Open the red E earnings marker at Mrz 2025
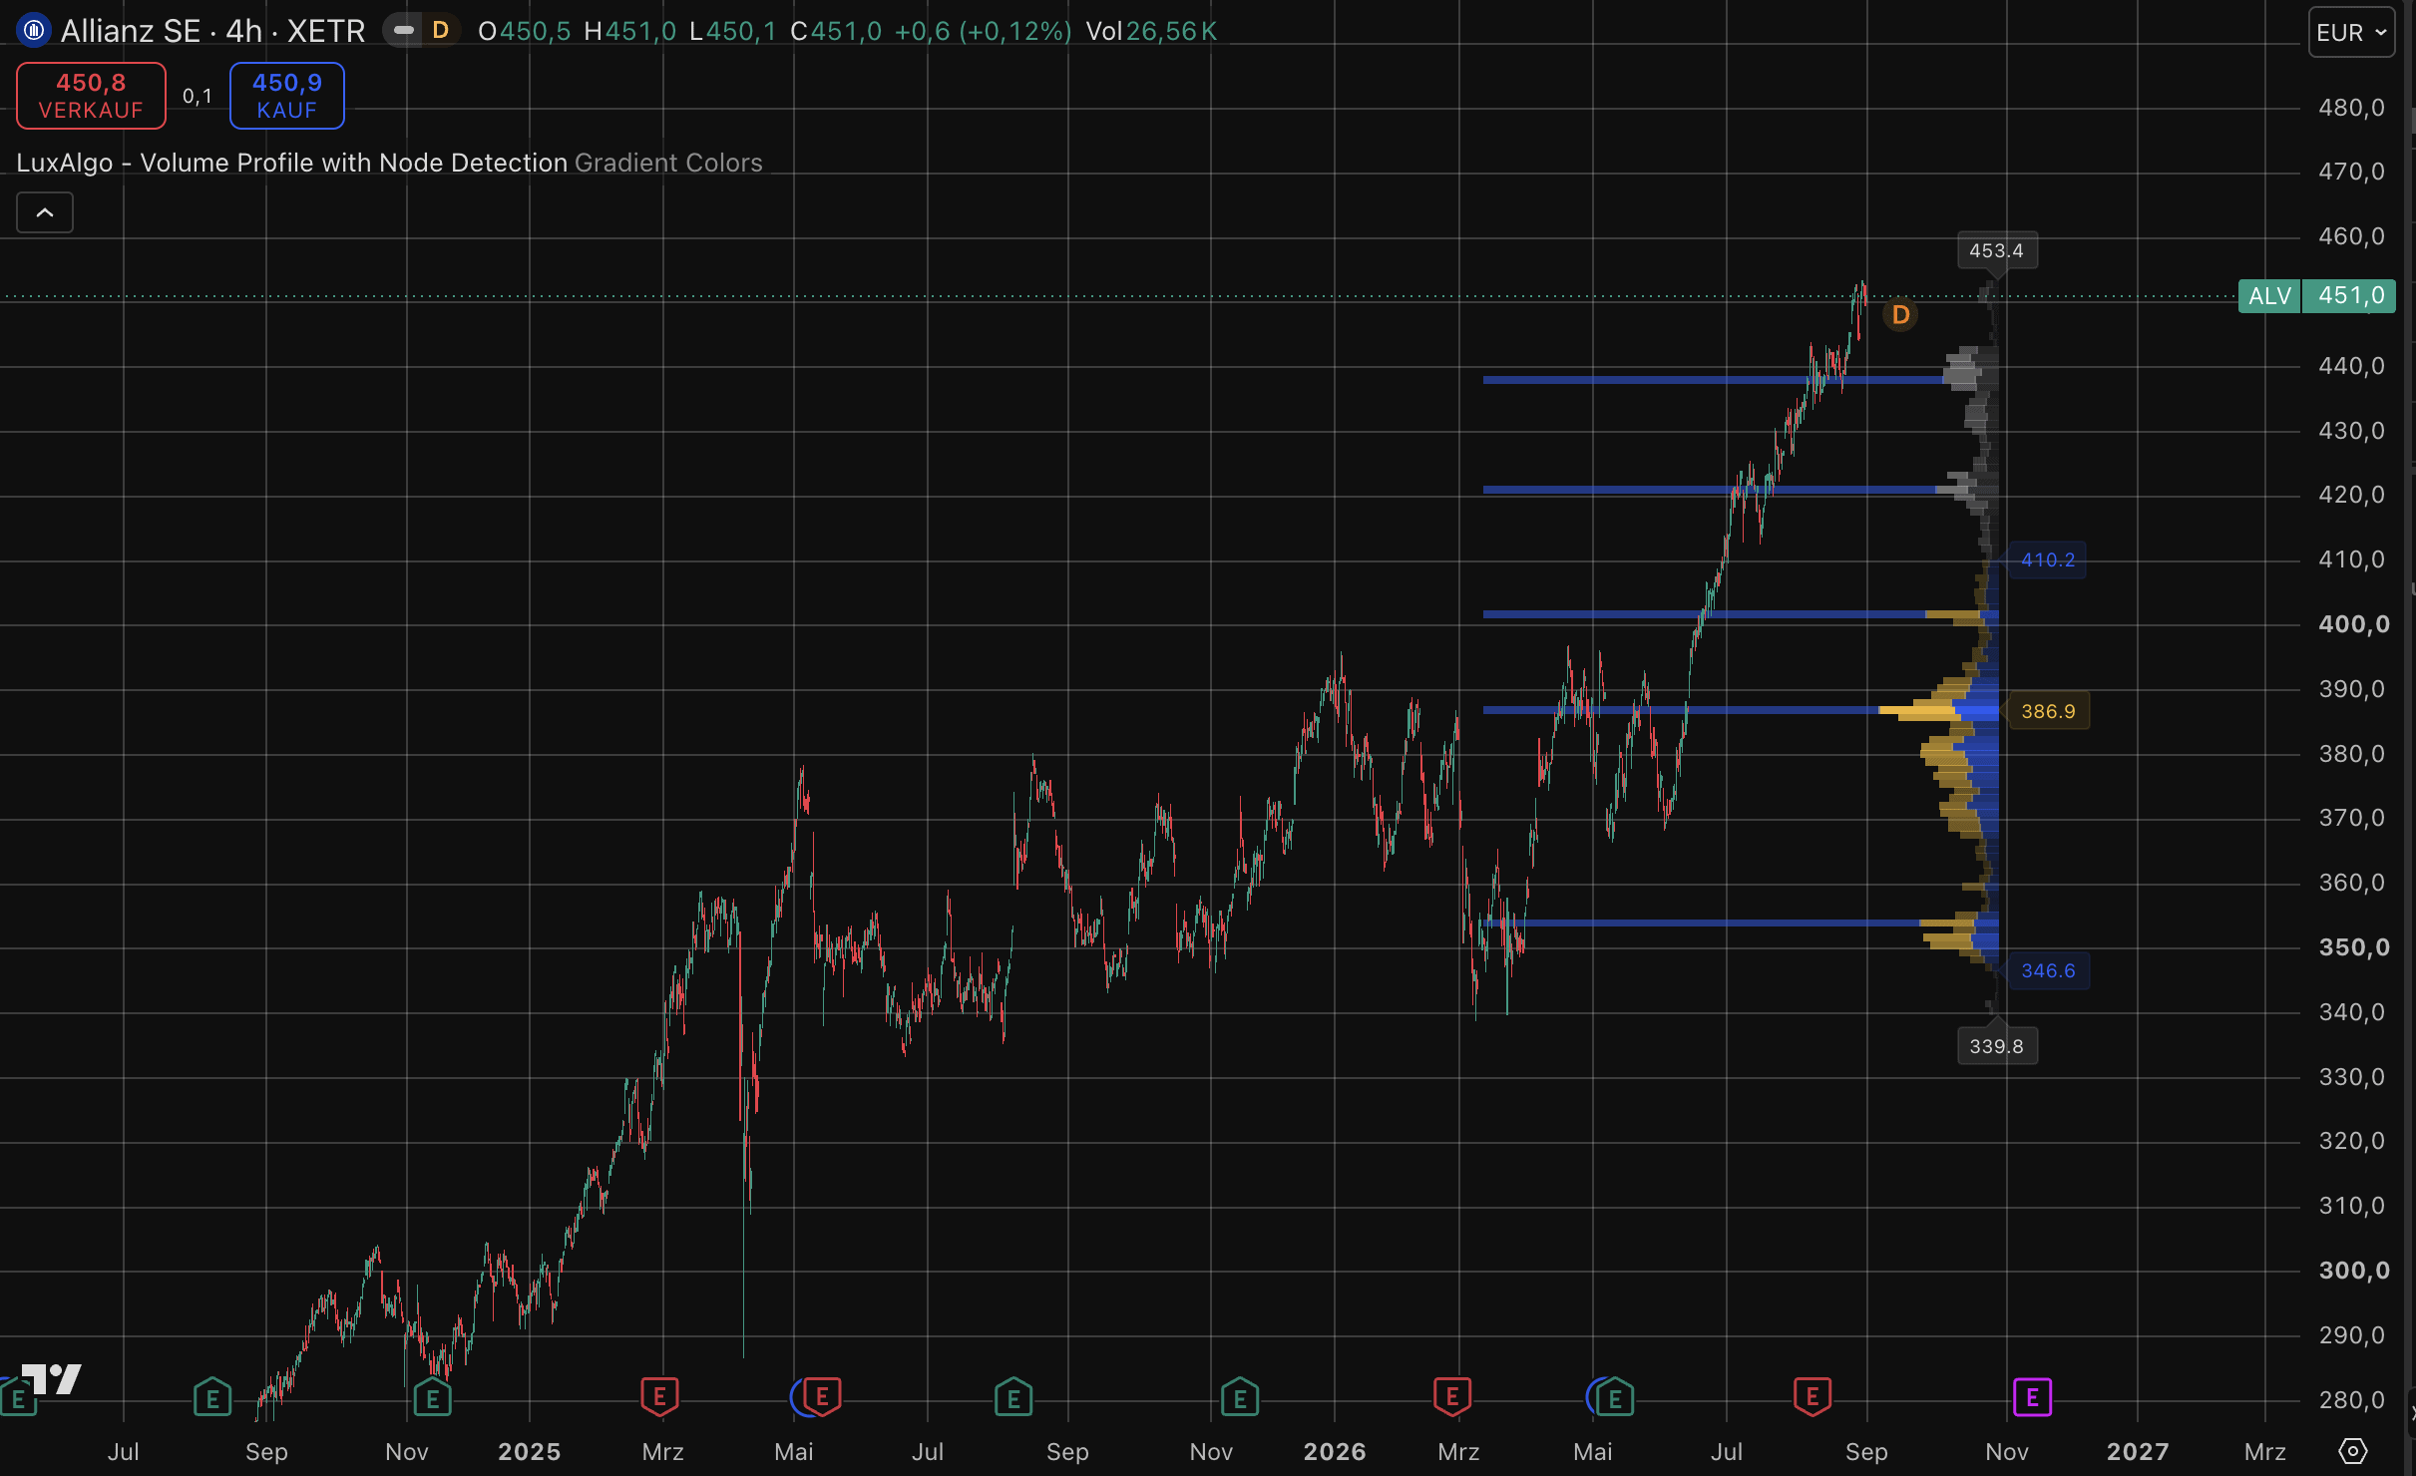The height and width of the screenshot is (1476, 2416). (x=659, y=1397)
